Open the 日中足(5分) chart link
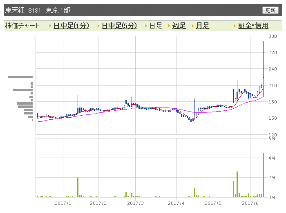Image resolution: width=286 pixels, height=213 pixels. 119,26
